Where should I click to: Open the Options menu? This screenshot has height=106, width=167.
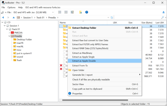tap(11, 8)
